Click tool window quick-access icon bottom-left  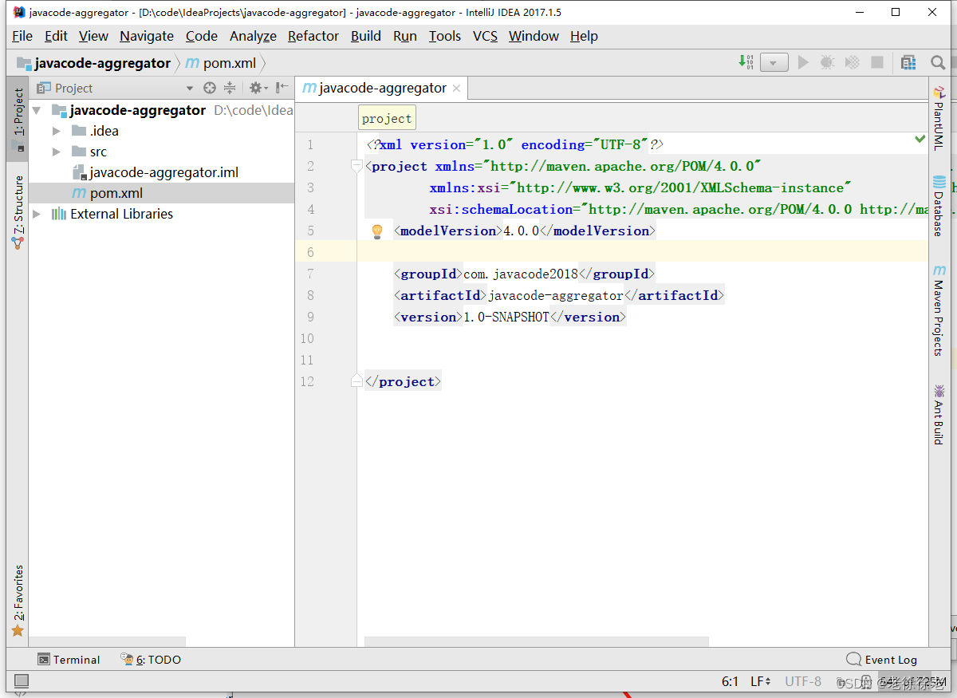22,681
